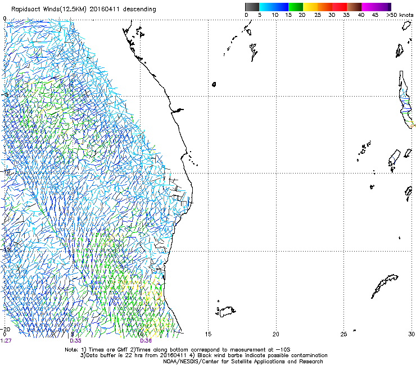Click the purple swath time label ending ':36'
Screen dimensions: 416x365
click(146, 341)
